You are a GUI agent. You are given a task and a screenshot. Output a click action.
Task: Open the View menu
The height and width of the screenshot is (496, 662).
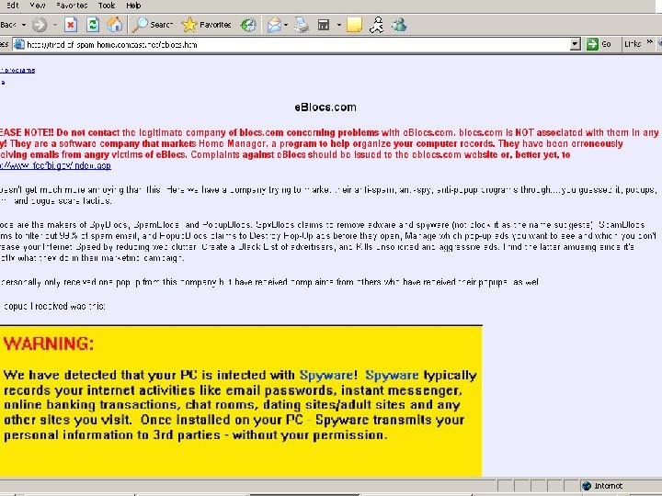pyautogui.click(x=37, y=6)
